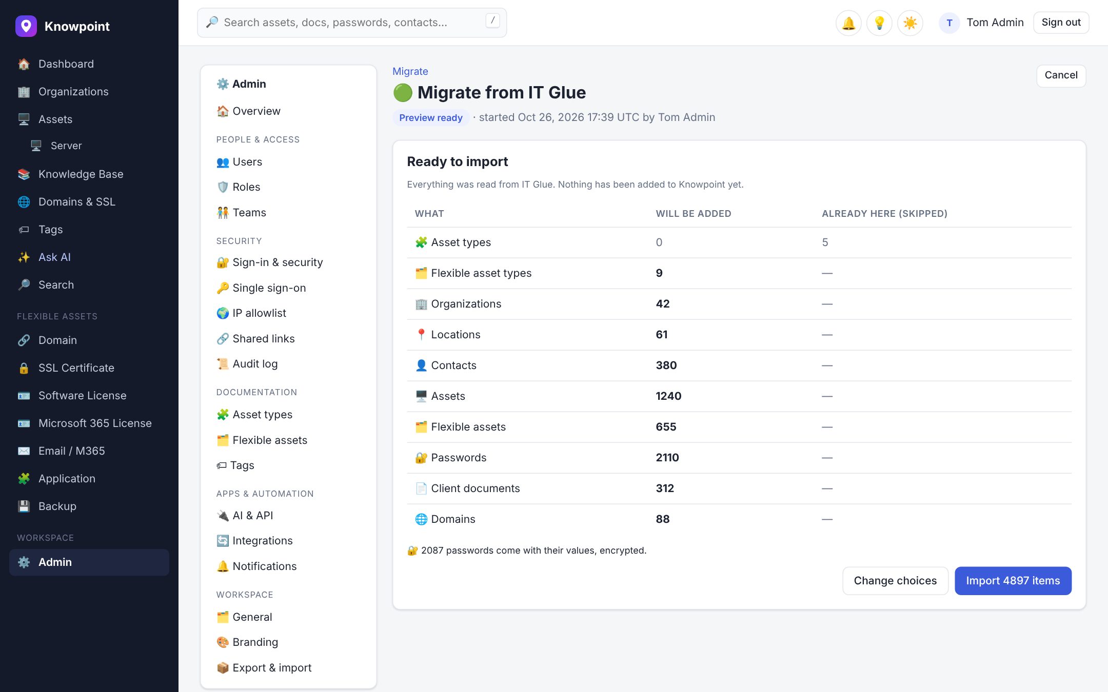Toggle the sun theme icon
This screenshot has height=692, width=1108.
pos(910,23)
